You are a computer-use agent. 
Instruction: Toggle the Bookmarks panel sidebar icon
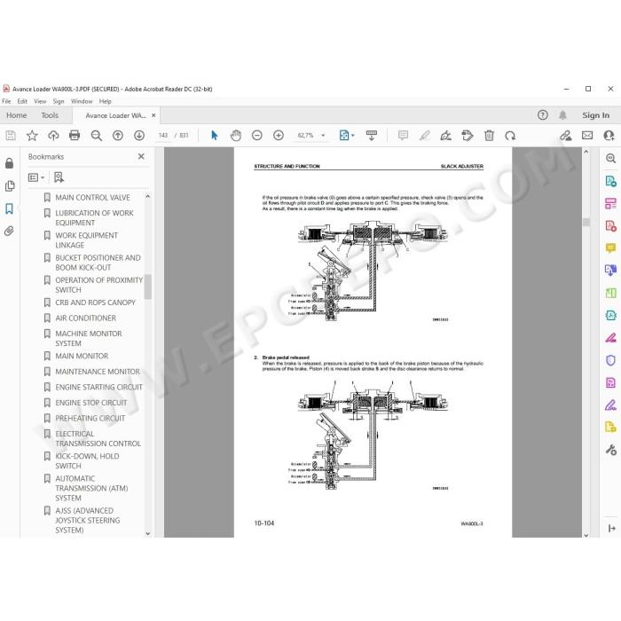coord(9,208)
